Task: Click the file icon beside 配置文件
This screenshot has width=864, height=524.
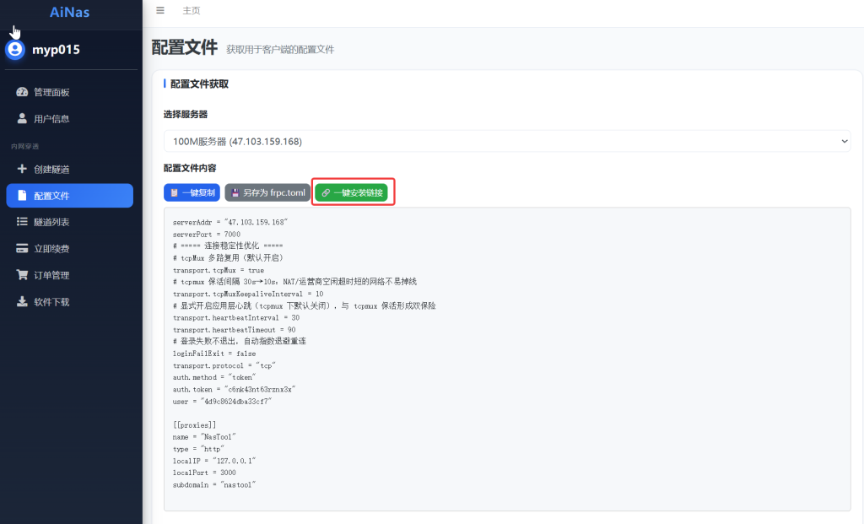Action: [22, 196]
